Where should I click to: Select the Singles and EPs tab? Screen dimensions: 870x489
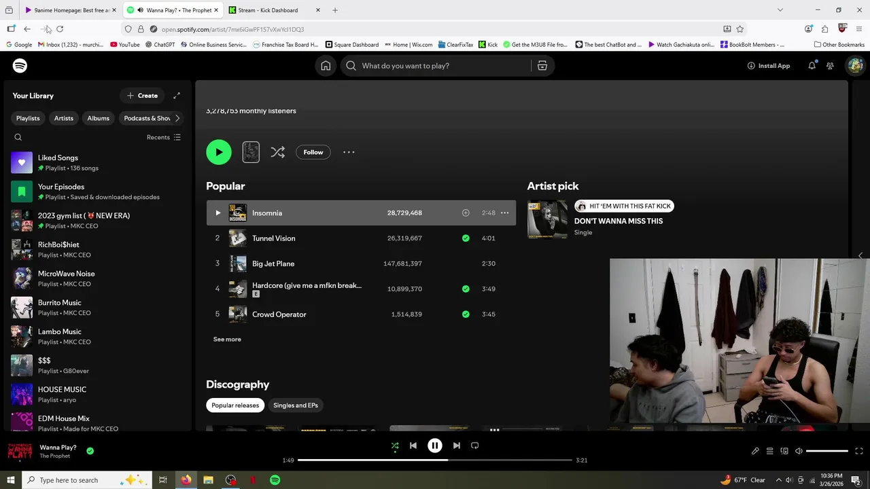click(296, 405)
